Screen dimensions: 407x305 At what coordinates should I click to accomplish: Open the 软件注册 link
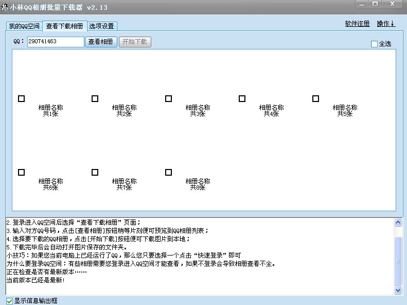(357, 24)
